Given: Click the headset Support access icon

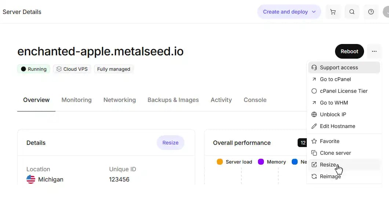Looking at the screenshot, I should pos(314,67).
